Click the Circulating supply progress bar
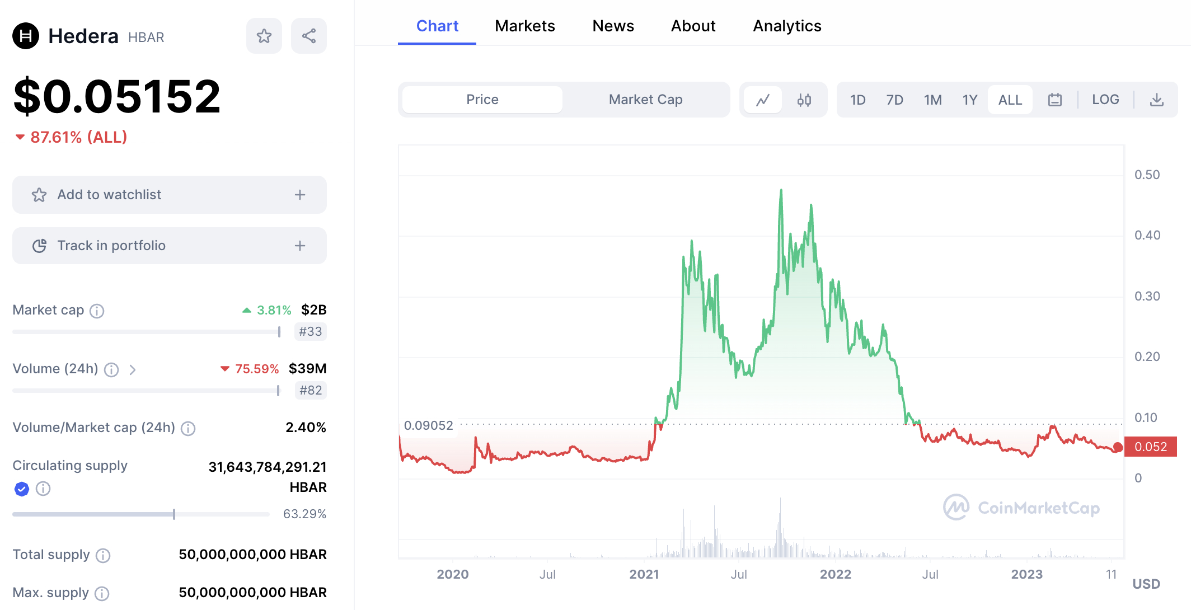 coord(141,514)
